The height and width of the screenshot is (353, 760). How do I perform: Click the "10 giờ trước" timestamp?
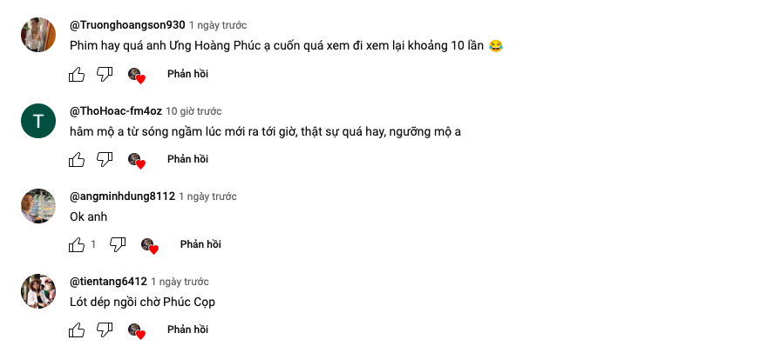(193, 111)
